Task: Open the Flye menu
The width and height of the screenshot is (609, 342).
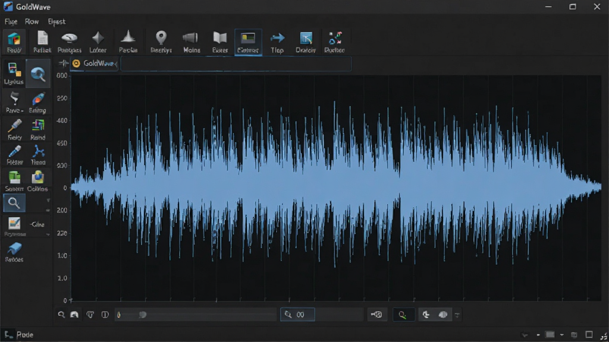Action: coord(11,22)
